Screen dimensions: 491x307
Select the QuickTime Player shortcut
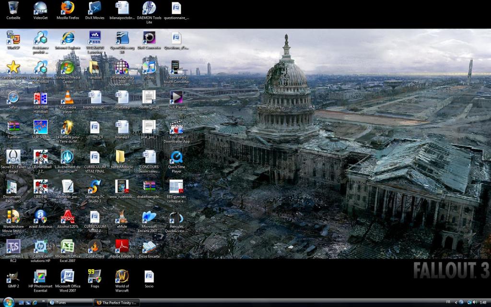pyautogui.click(x=176, y=161)
